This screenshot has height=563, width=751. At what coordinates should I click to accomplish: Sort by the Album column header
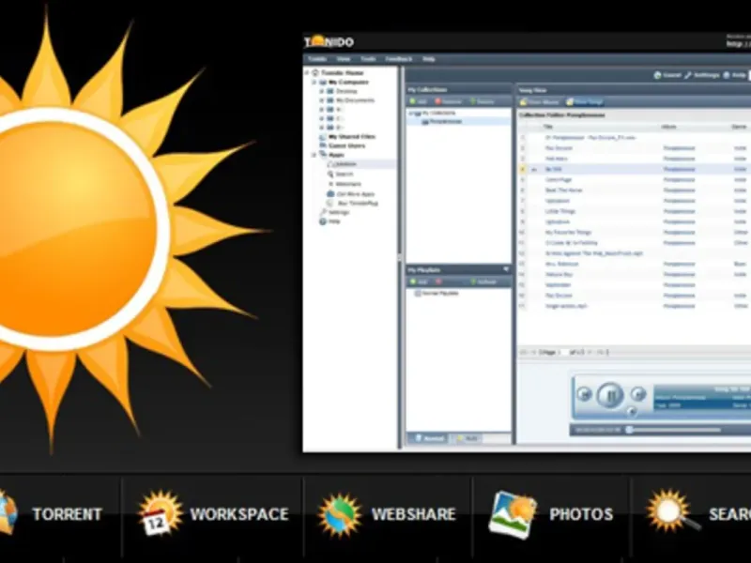668,127
